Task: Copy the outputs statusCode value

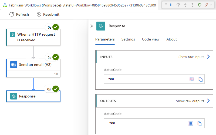Action: pos(200,123)
